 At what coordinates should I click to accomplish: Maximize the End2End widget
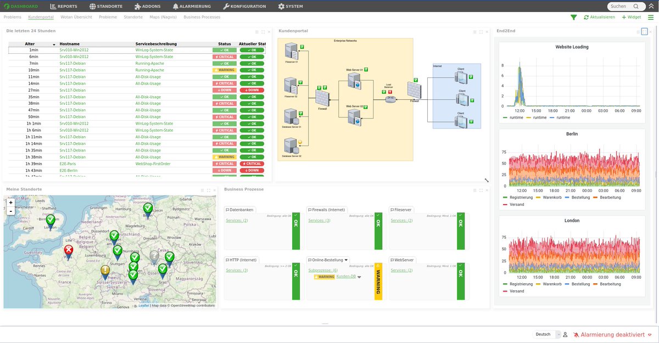(x=645, y=32)
